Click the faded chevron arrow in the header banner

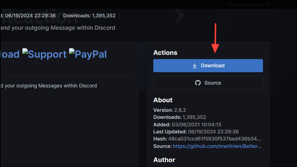179,16
